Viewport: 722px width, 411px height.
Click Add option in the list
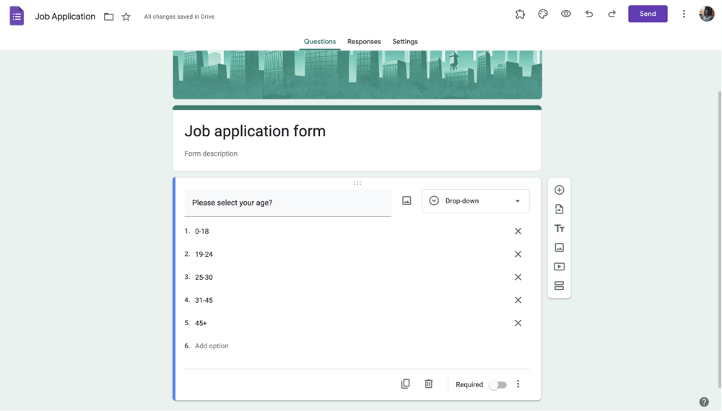click(212, 345)
